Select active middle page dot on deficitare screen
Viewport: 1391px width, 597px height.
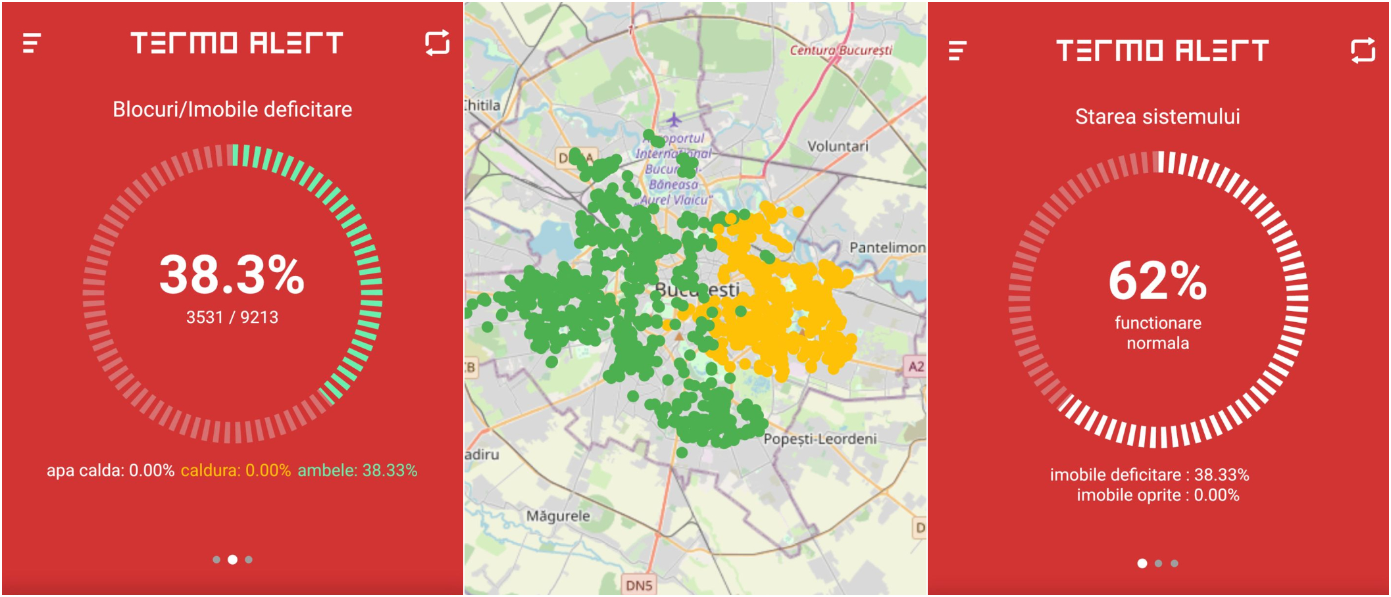pos(232,560)
